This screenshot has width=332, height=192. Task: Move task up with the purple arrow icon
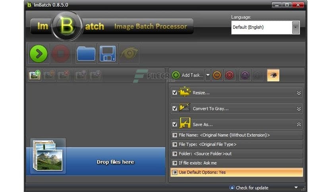click(245, 75)
